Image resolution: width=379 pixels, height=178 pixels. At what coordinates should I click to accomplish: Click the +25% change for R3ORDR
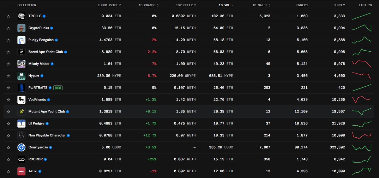[x=152, y=159]
